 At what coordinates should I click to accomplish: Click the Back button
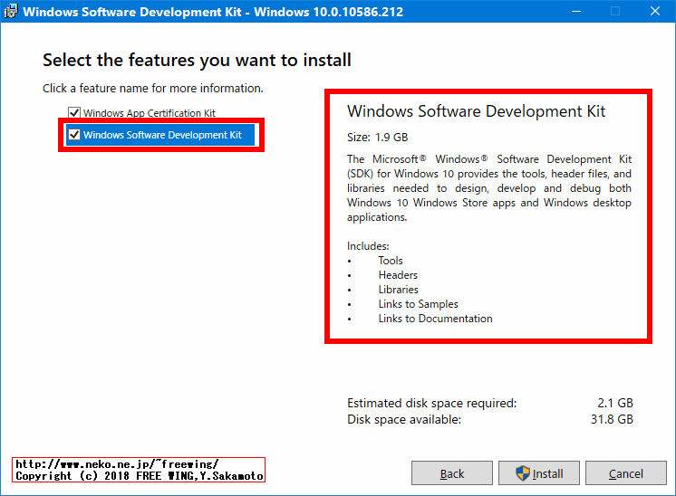coord(452,473)
